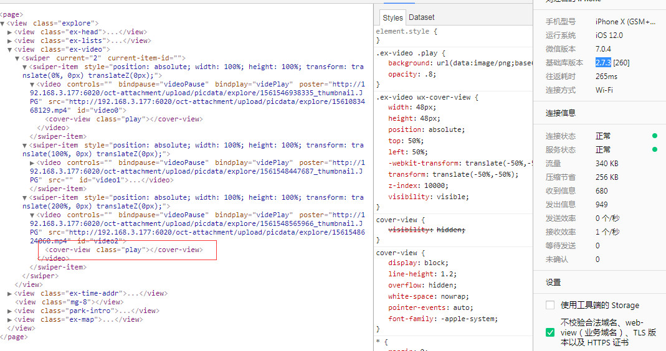The image size is (666, 351).
Task: Enable the 使用工具端的 Storage checkbox
Action: point(550,305)
